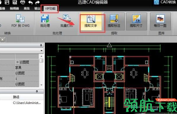Select the 家具 layer value
This screenshot has width=177, height=114.
coord(18,68)
